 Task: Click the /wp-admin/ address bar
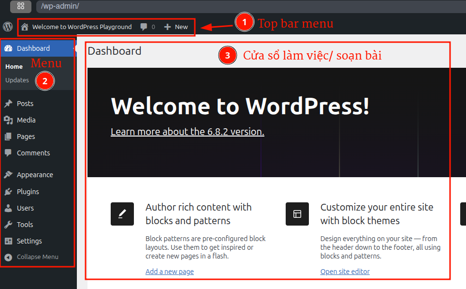251,6
